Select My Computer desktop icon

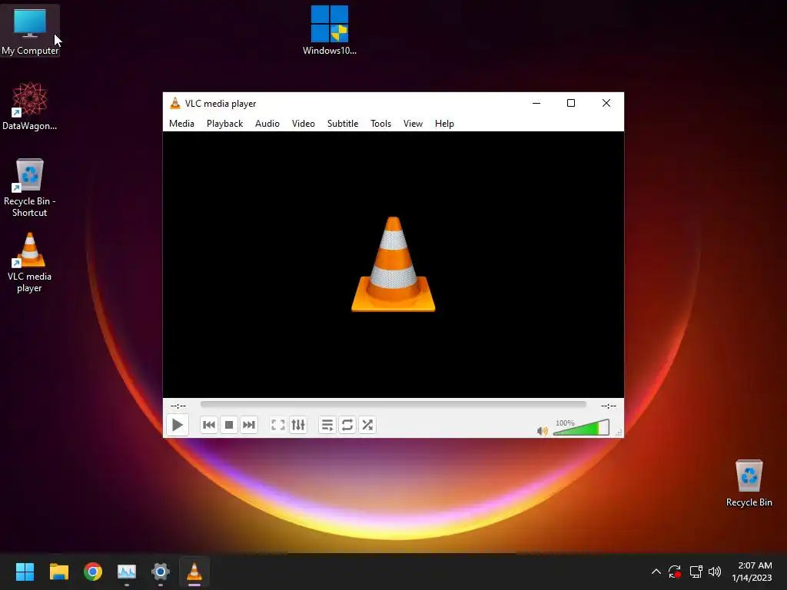pyautogui.click(x=30, y=31)
